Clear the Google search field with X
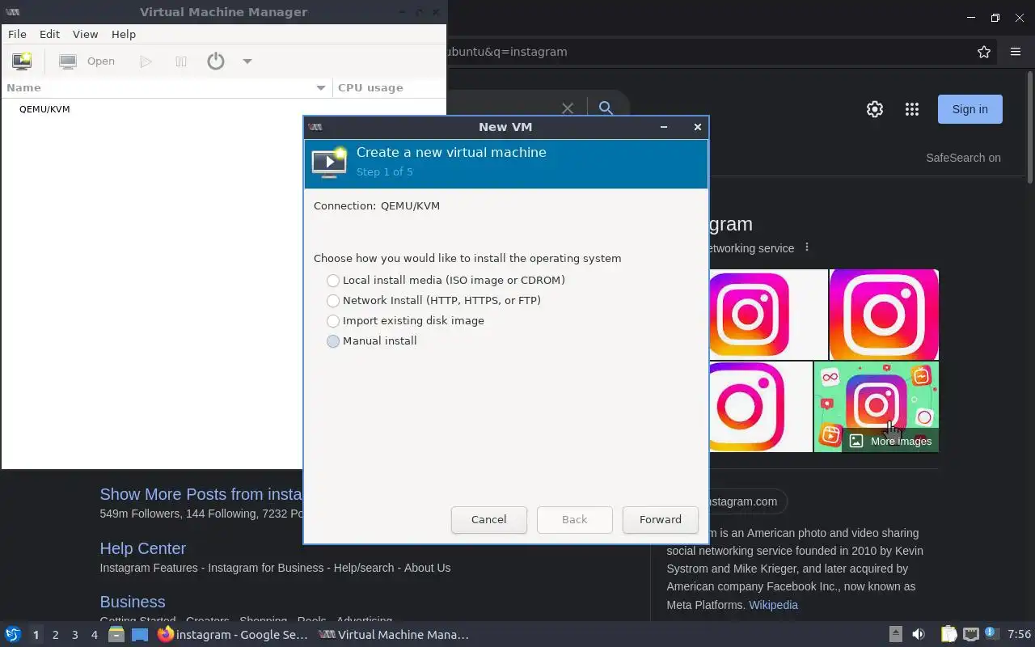 pyautogui.click(x=568, y=108)
